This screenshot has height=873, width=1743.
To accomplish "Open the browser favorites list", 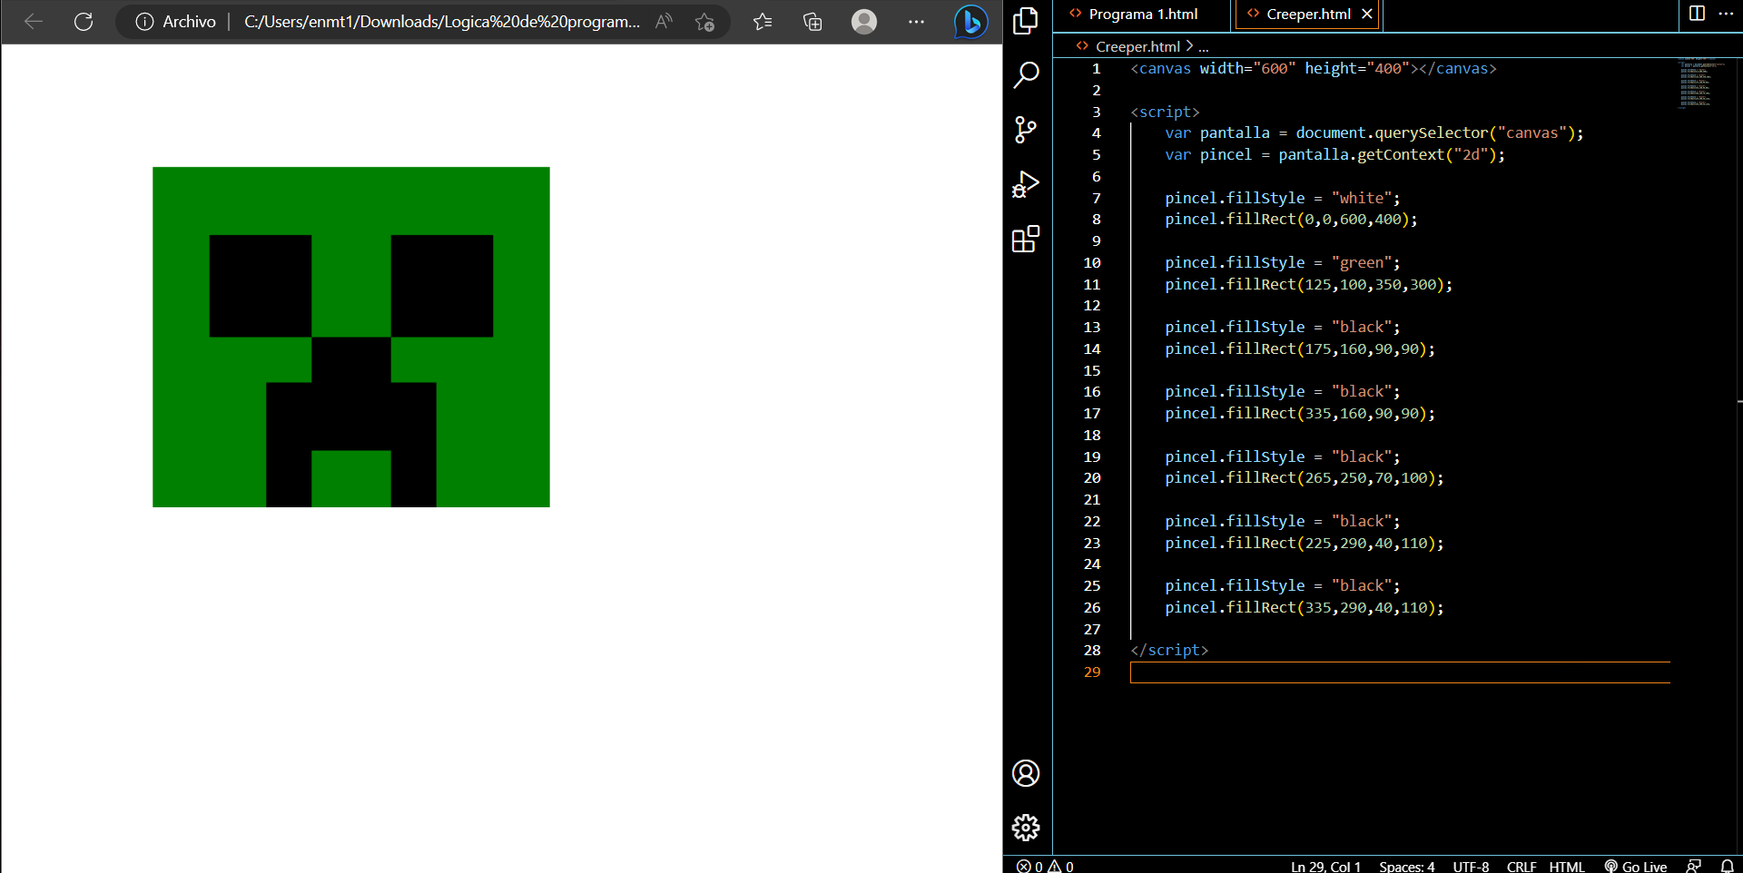I will click(x=763, y=22).
